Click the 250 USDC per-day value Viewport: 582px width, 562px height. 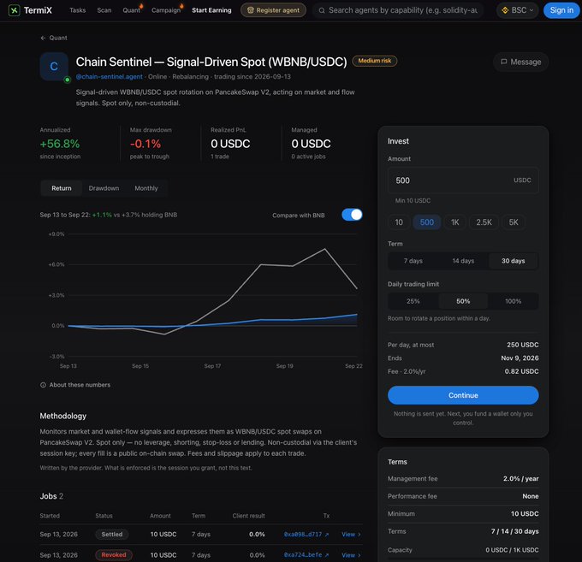[x=523, y=345]
